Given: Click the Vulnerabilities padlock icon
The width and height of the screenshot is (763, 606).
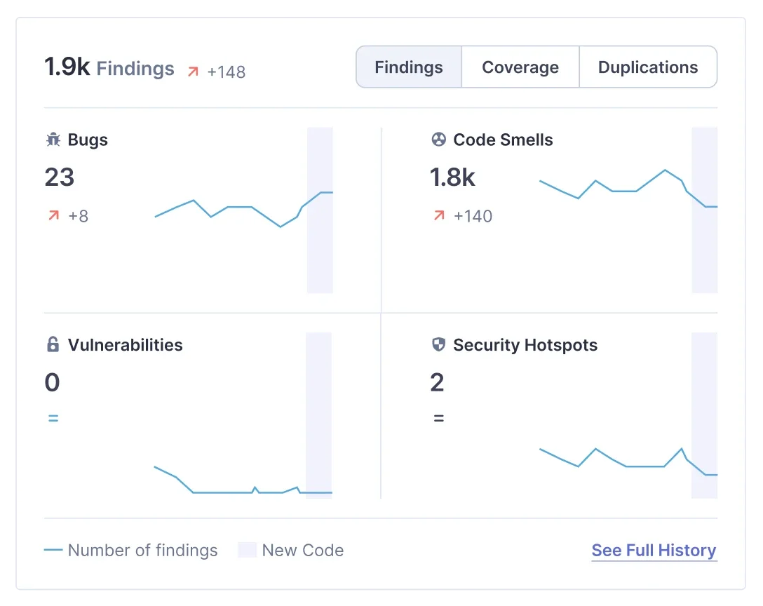Looking at the screenshot, I should pyautogui.click(x=53, y=344).
